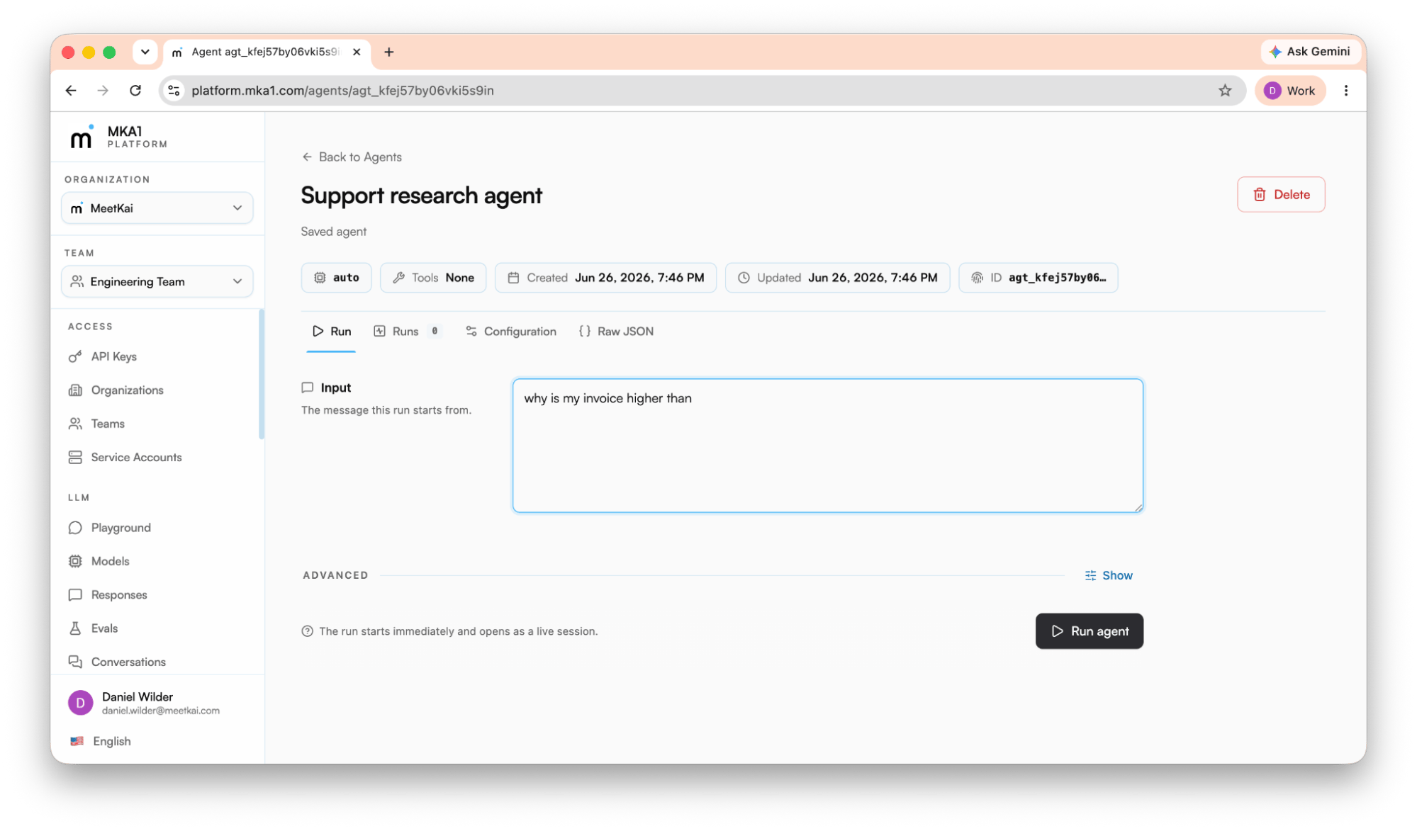Click the input box resize handle
This screenshot has width=1417, height=831.
click(x=1138, y=507)
